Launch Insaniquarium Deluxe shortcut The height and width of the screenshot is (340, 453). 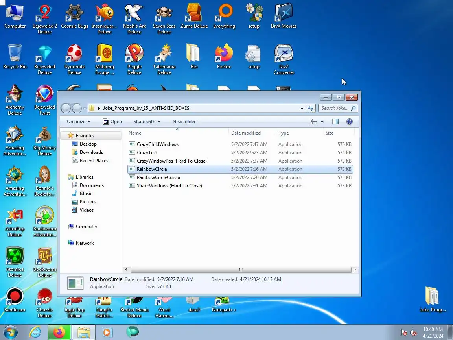pyautogui.click(x=104, y=18)
